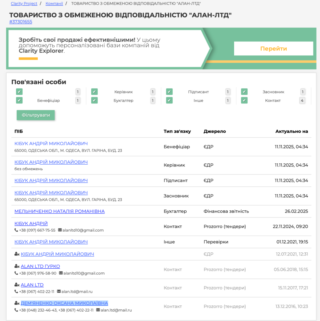The image size is (320, 321).
Task: Click phone icon beside +38 (067) 976-58-90
Action: (x=16, y=273)
